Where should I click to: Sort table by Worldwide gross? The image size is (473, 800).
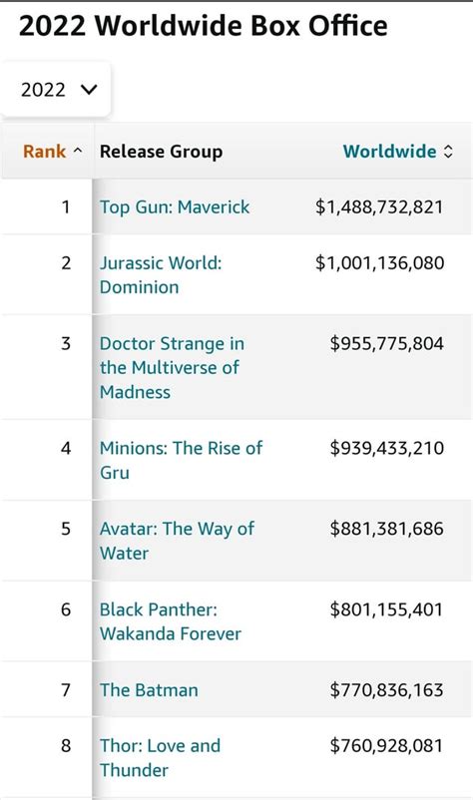pos(389,152)
